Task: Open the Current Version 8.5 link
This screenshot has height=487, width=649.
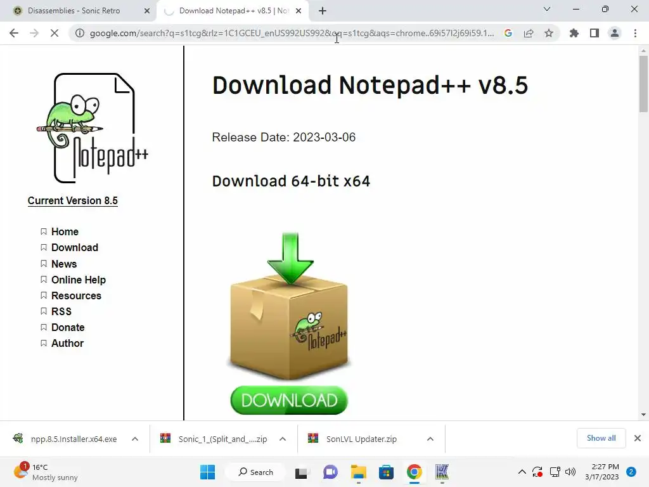Action: pos(73,201)
